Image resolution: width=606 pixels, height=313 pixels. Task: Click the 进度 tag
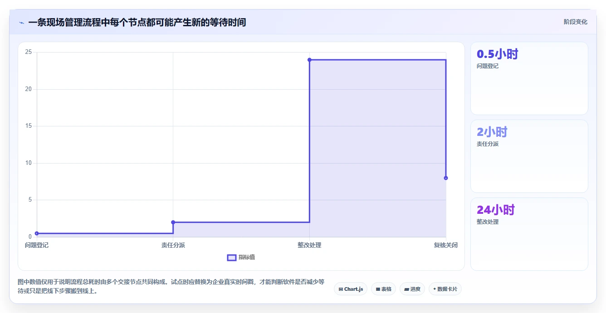pos(412,289)
